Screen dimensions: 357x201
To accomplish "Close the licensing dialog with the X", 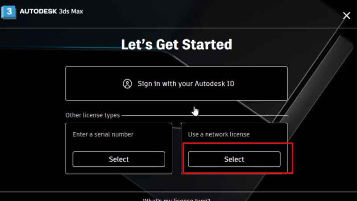I will click(346, 16).
